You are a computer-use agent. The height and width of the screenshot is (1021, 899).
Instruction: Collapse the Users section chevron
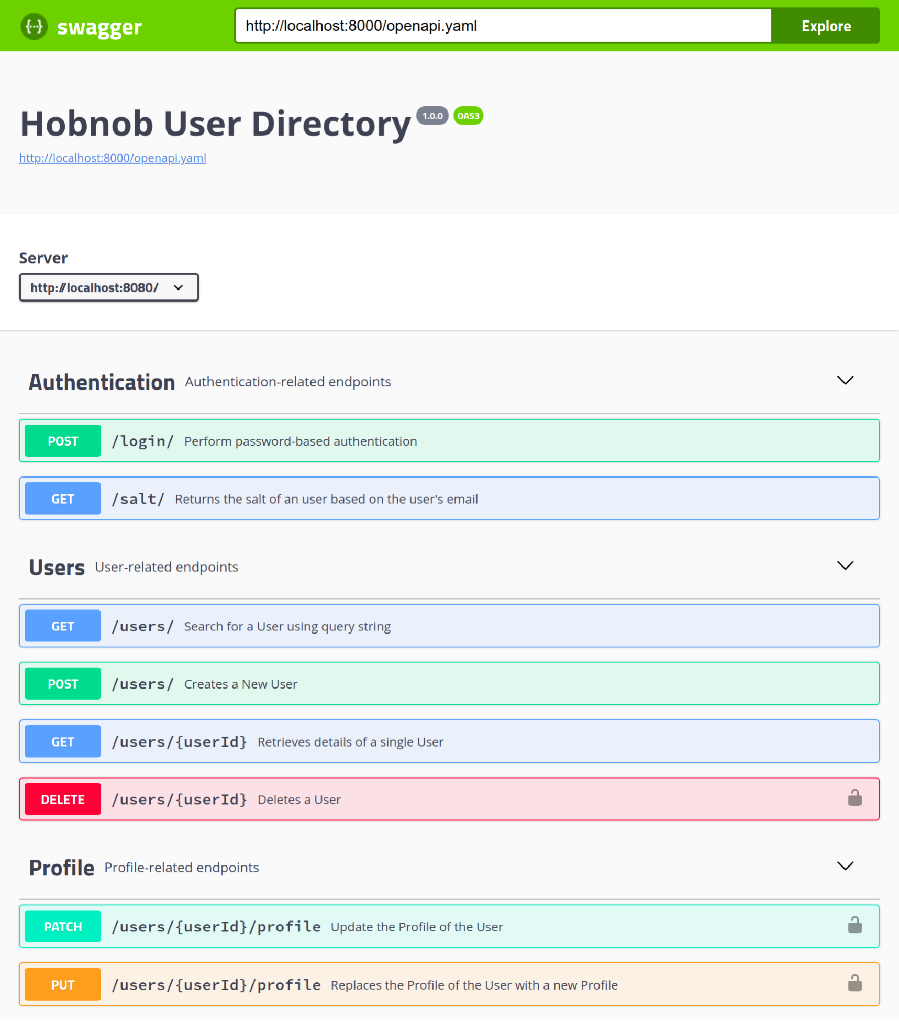click(x=845, y=565)
